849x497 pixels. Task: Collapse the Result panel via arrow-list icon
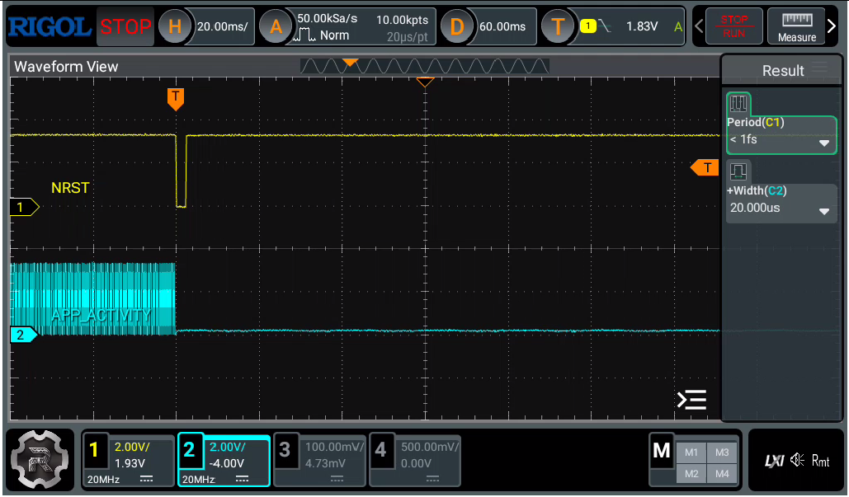click(x=692, y=400)
